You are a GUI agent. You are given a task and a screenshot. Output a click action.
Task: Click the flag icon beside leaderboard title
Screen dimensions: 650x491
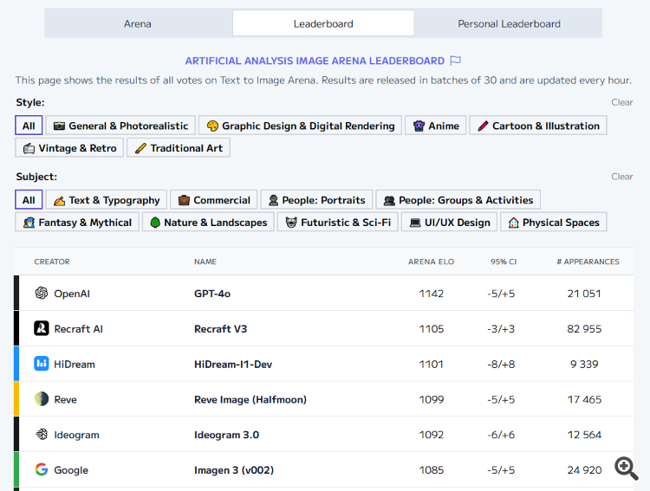pos(456,61)
